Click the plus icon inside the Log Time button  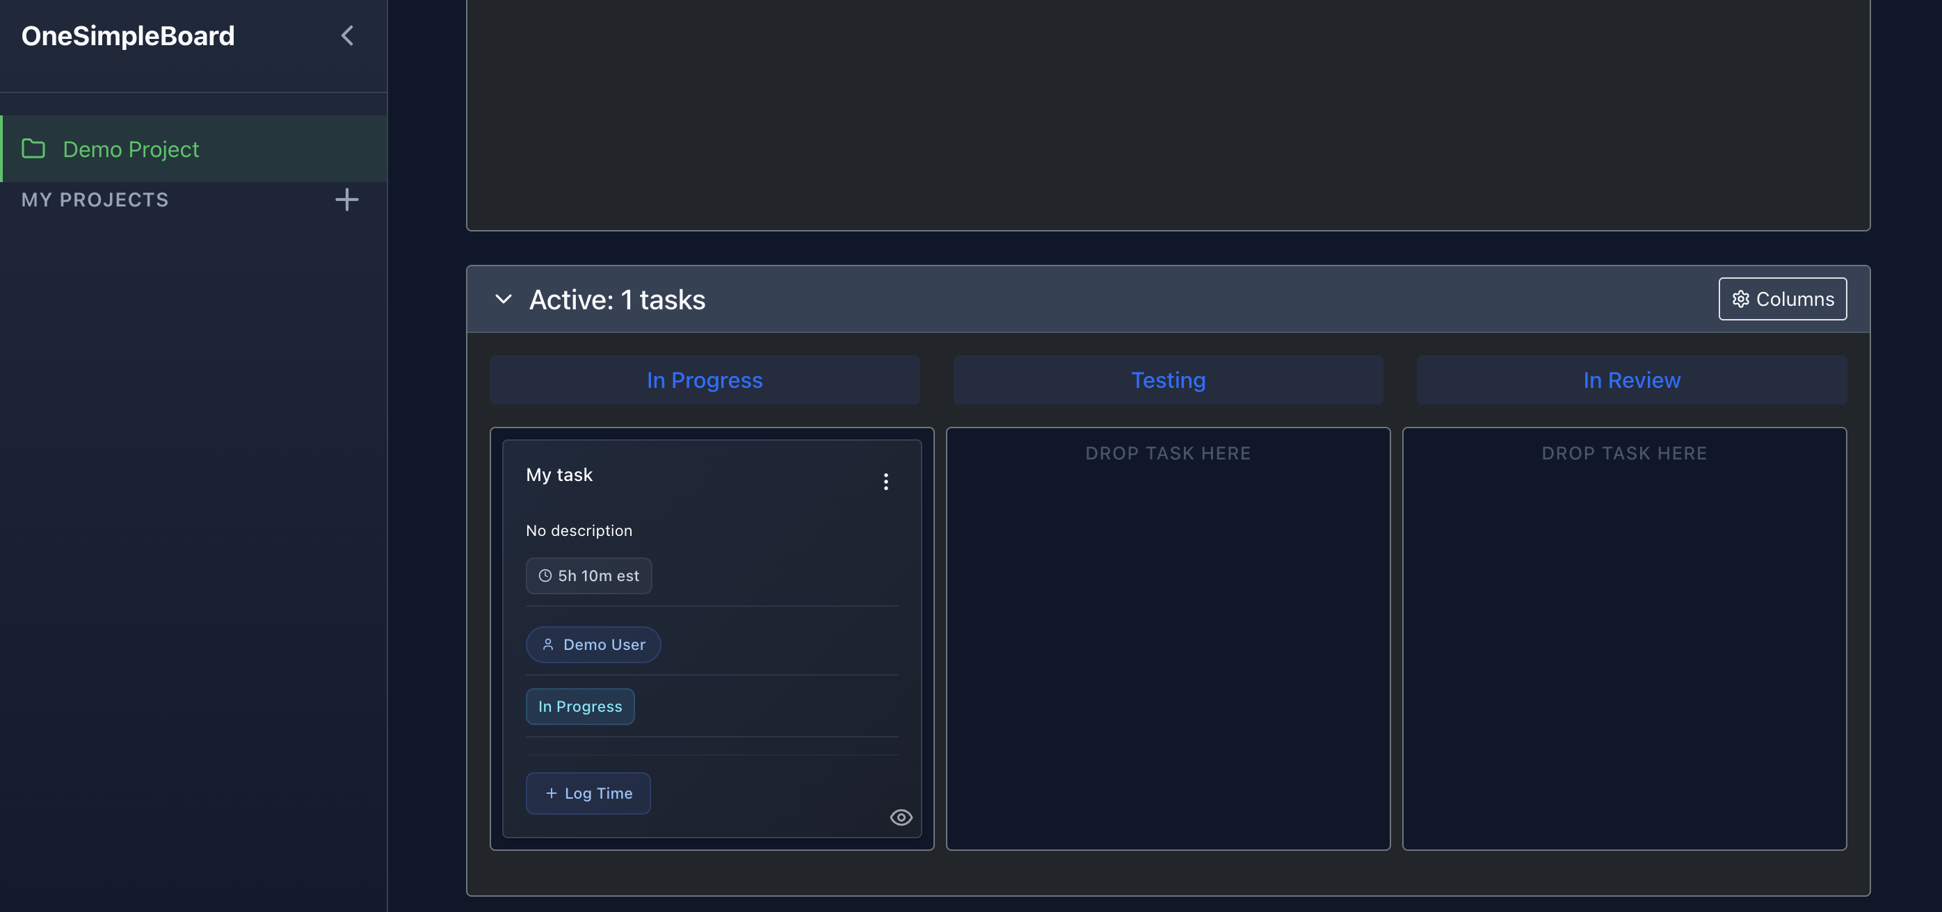pyautogui.click(x=549, y=793)
